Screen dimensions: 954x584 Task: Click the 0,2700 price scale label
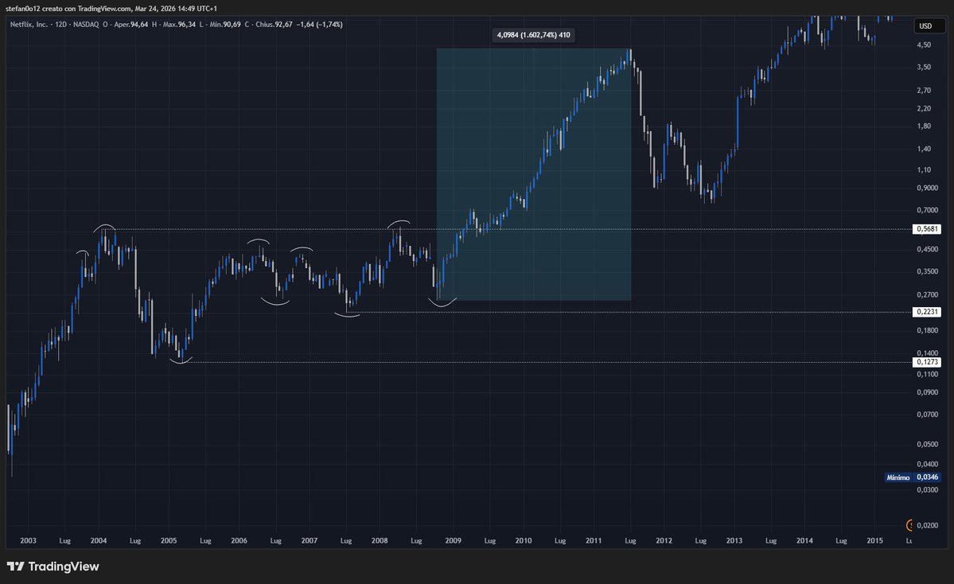coord(927,294)
